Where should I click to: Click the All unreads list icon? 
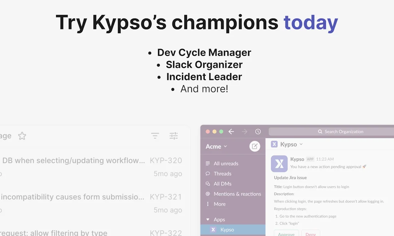(208, 163)
